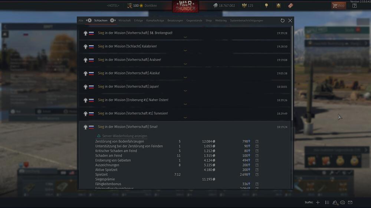Add a squadron with plus icon
The width and height of the screenshot is (371, 208).
318,202
